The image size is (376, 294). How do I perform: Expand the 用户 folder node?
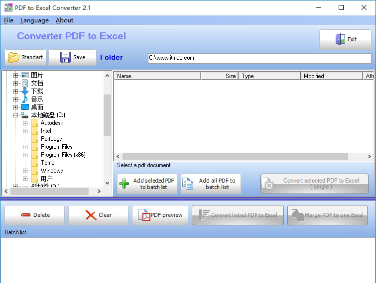(25, 179)
